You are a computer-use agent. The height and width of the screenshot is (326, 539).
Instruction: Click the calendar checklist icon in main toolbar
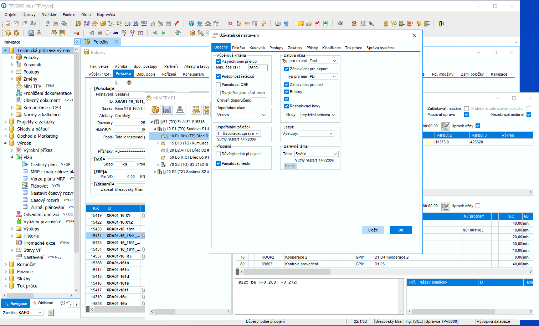[8, 24]
